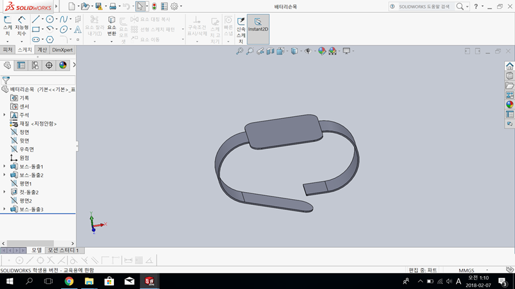
Task: Click the SOLIDWORKS 도움말 검색 search field
Action: 424,6
